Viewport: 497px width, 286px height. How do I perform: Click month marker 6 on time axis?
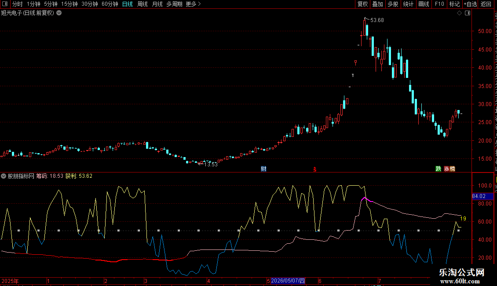[x=320, y=281]
